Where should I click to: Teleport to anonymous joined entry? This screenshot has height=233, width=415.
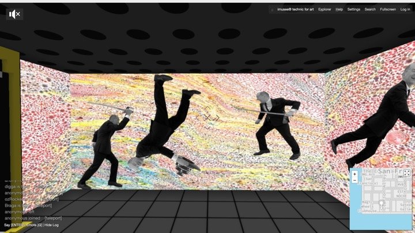click(x=53, y=218)
